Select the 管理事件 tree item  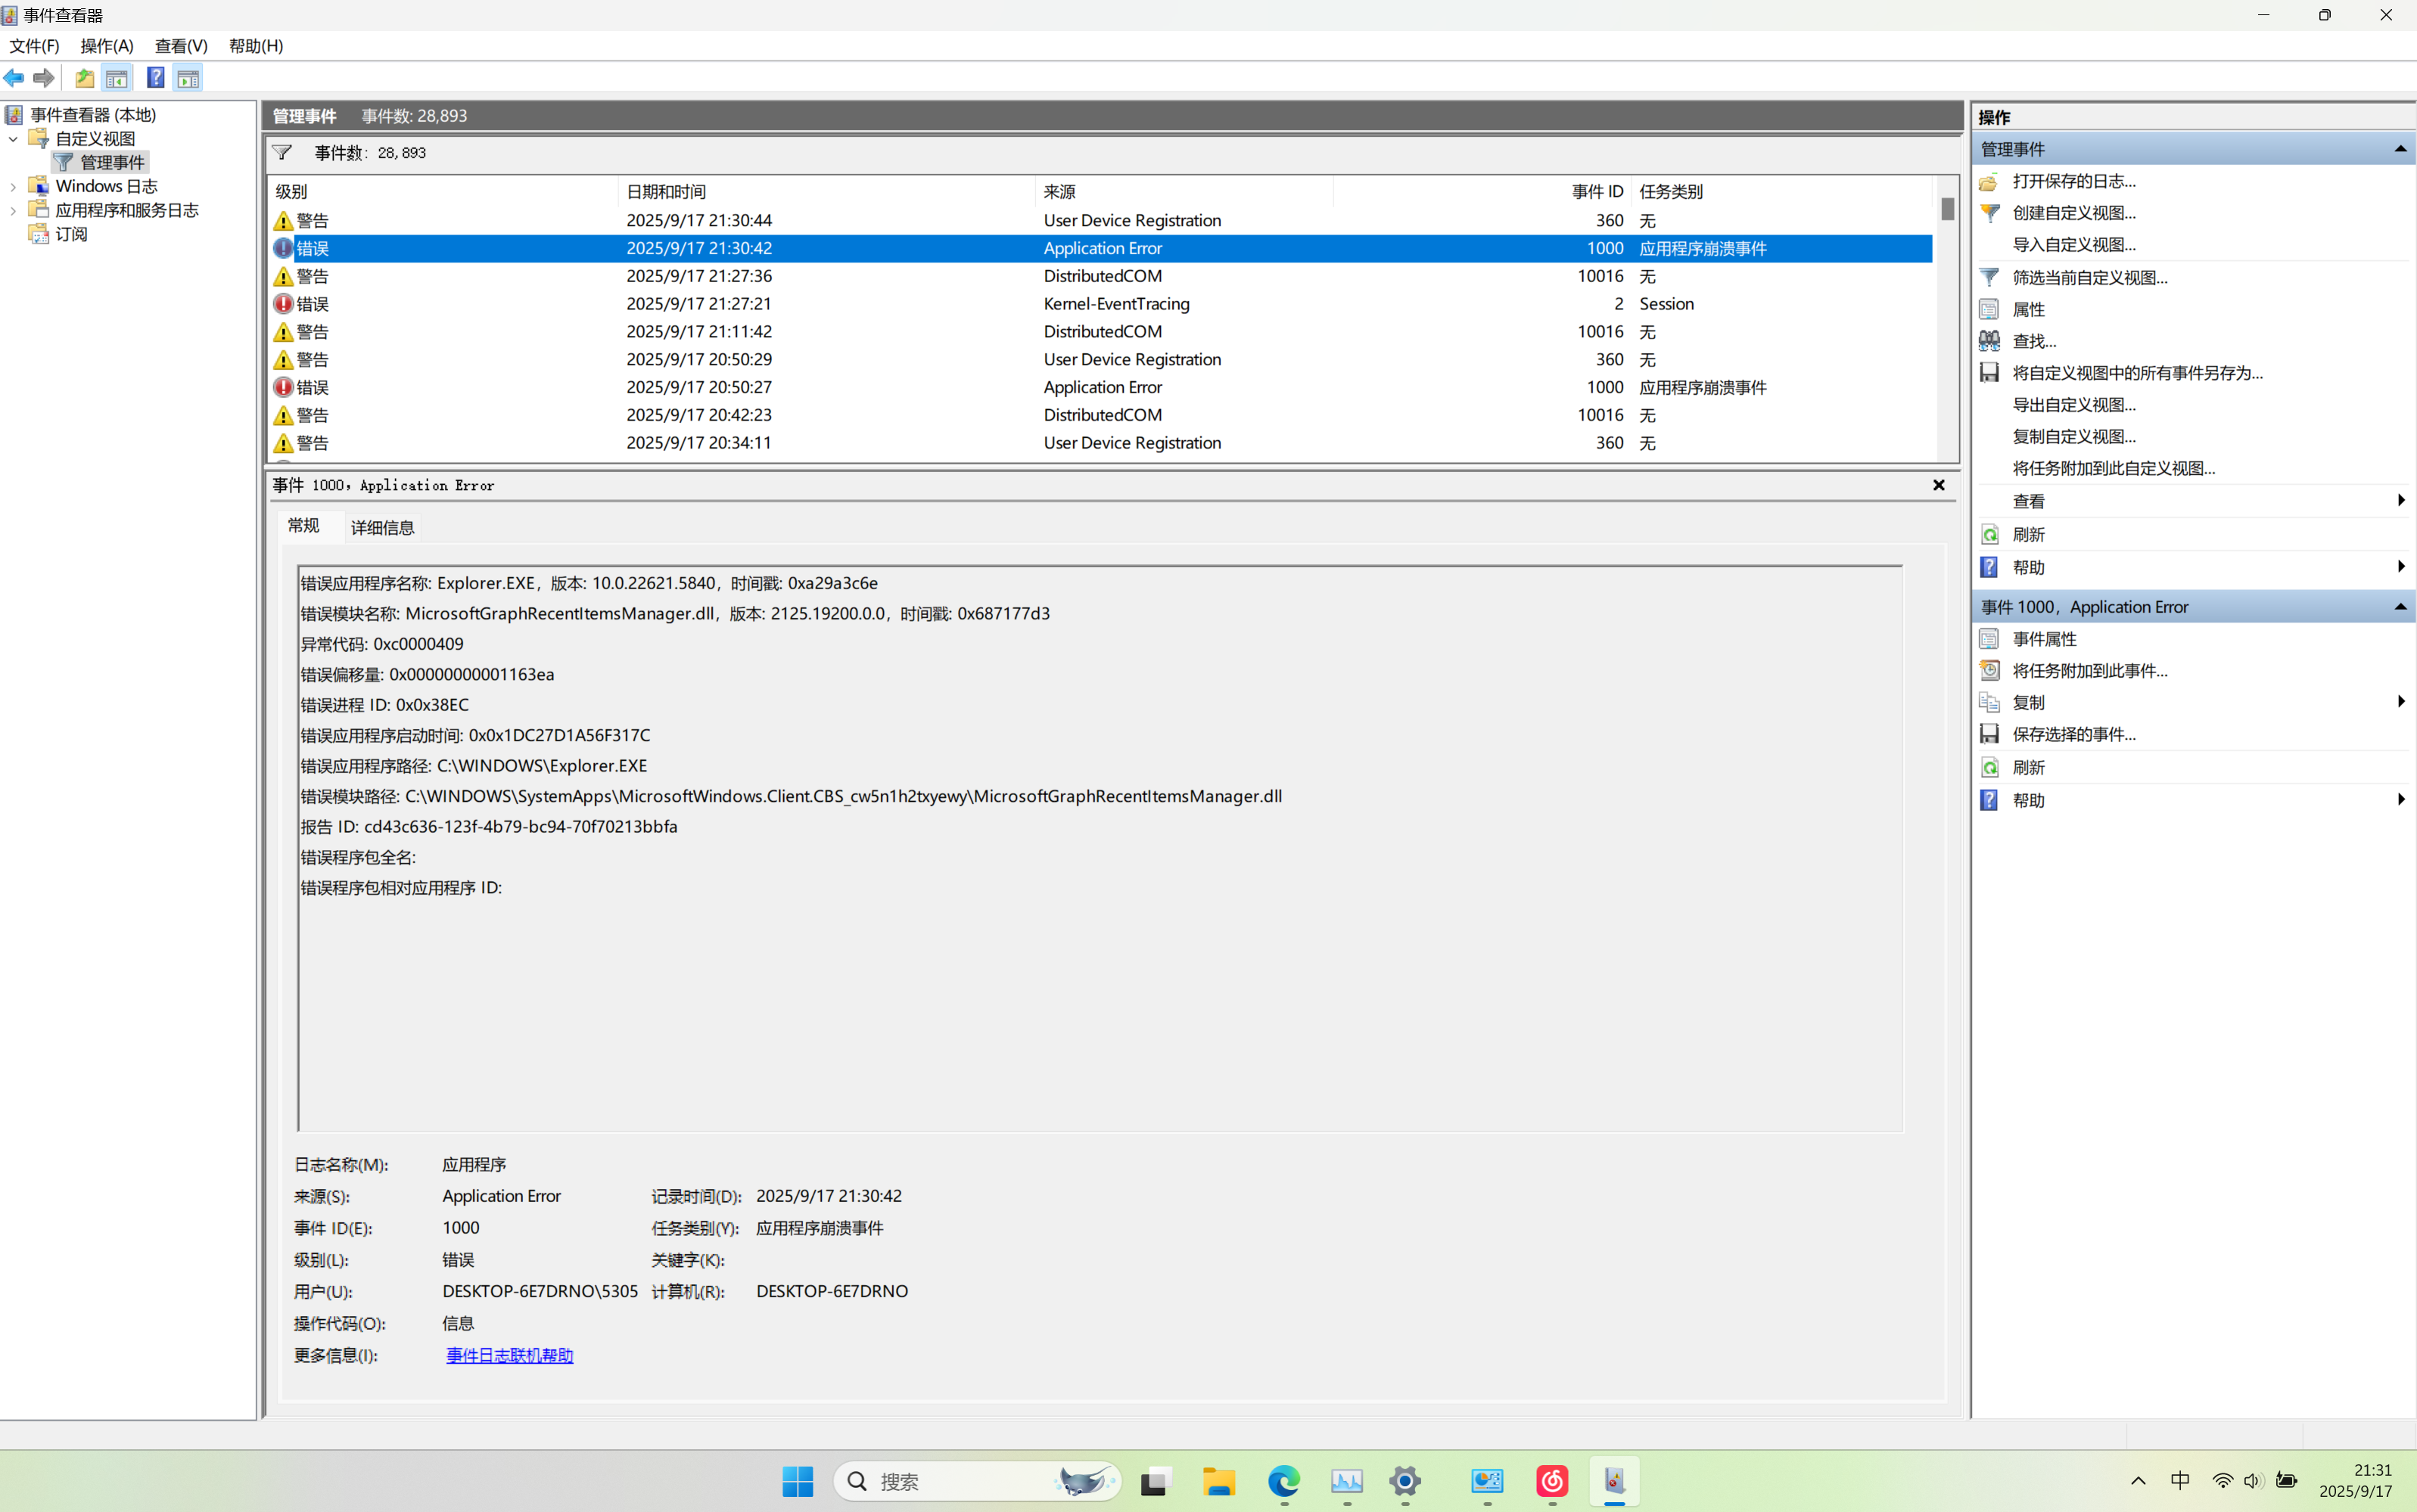click(112, 163)
